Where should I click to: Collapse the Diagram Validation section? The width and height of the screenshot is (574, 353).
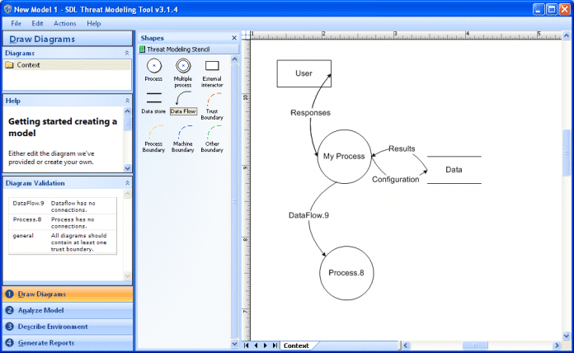127,183
